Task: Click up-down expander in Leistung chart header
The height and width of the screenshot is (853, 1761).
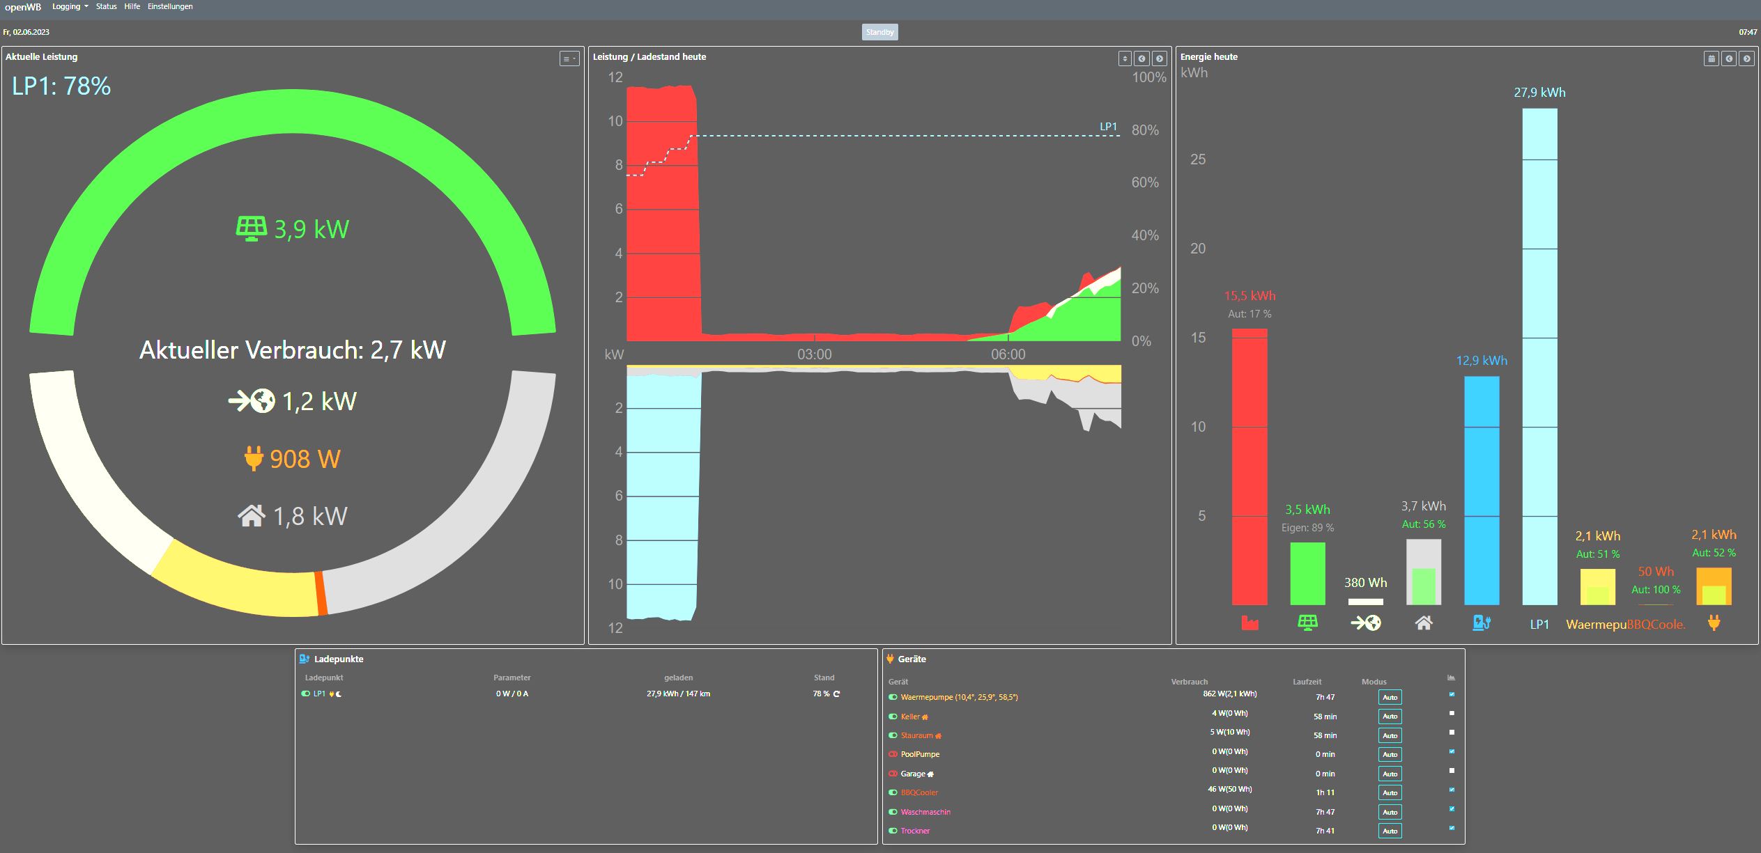Action: click(x=1124, y=59)
